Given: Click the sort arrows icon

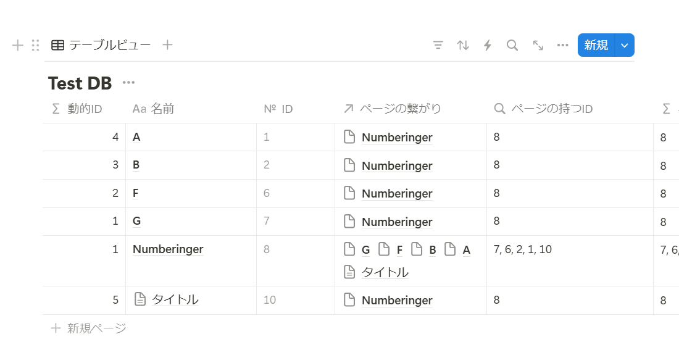Looking at the screenshot, I should pos(463,45).
